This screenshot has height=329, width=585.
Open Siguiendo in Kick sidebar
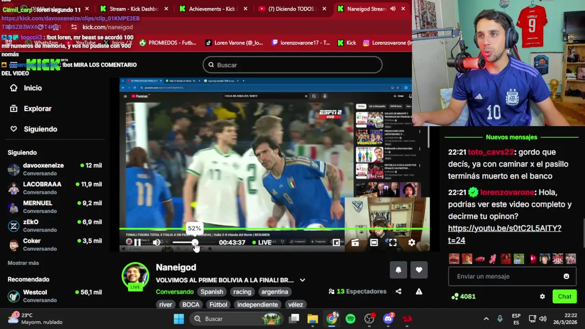34,129
